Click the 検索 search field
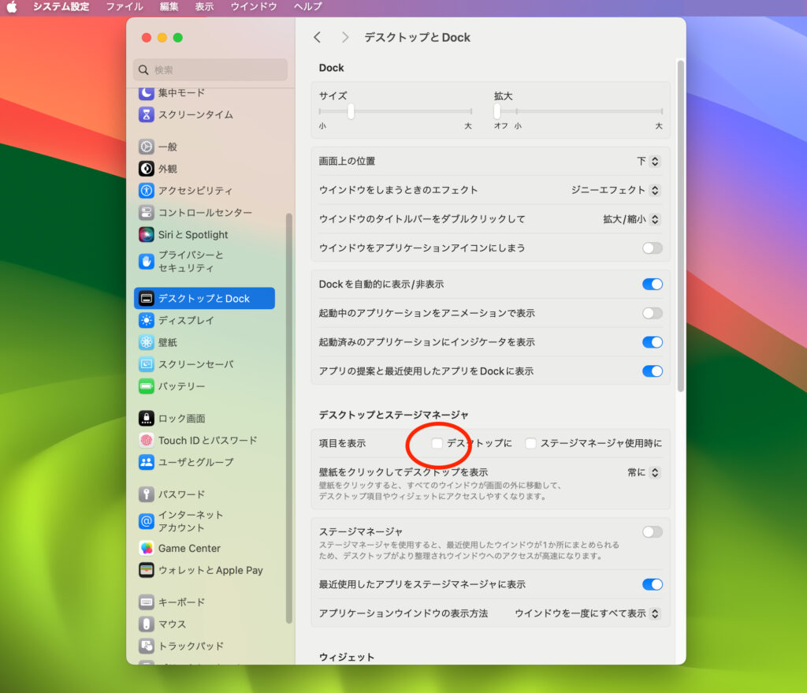Viewport: 807px width, 693px height. [210, 69]
